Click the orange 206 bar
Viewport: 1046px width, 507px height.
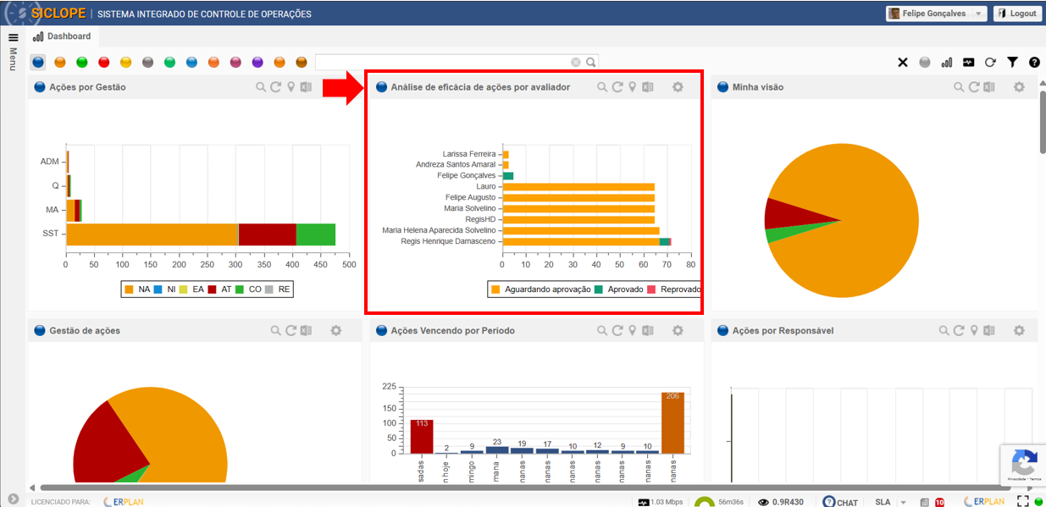coord(672,422)
